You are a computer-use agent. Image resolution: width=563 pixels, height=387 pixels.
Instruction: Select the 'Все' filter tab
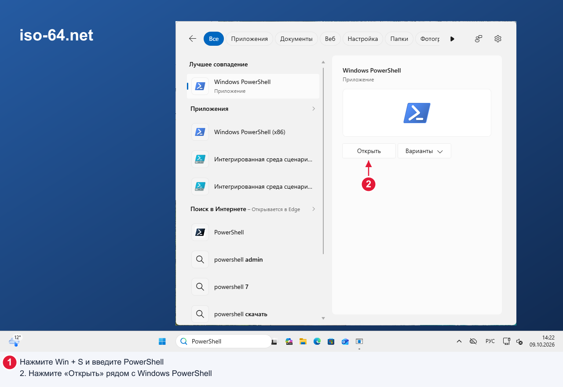click(x=214, y=39)
